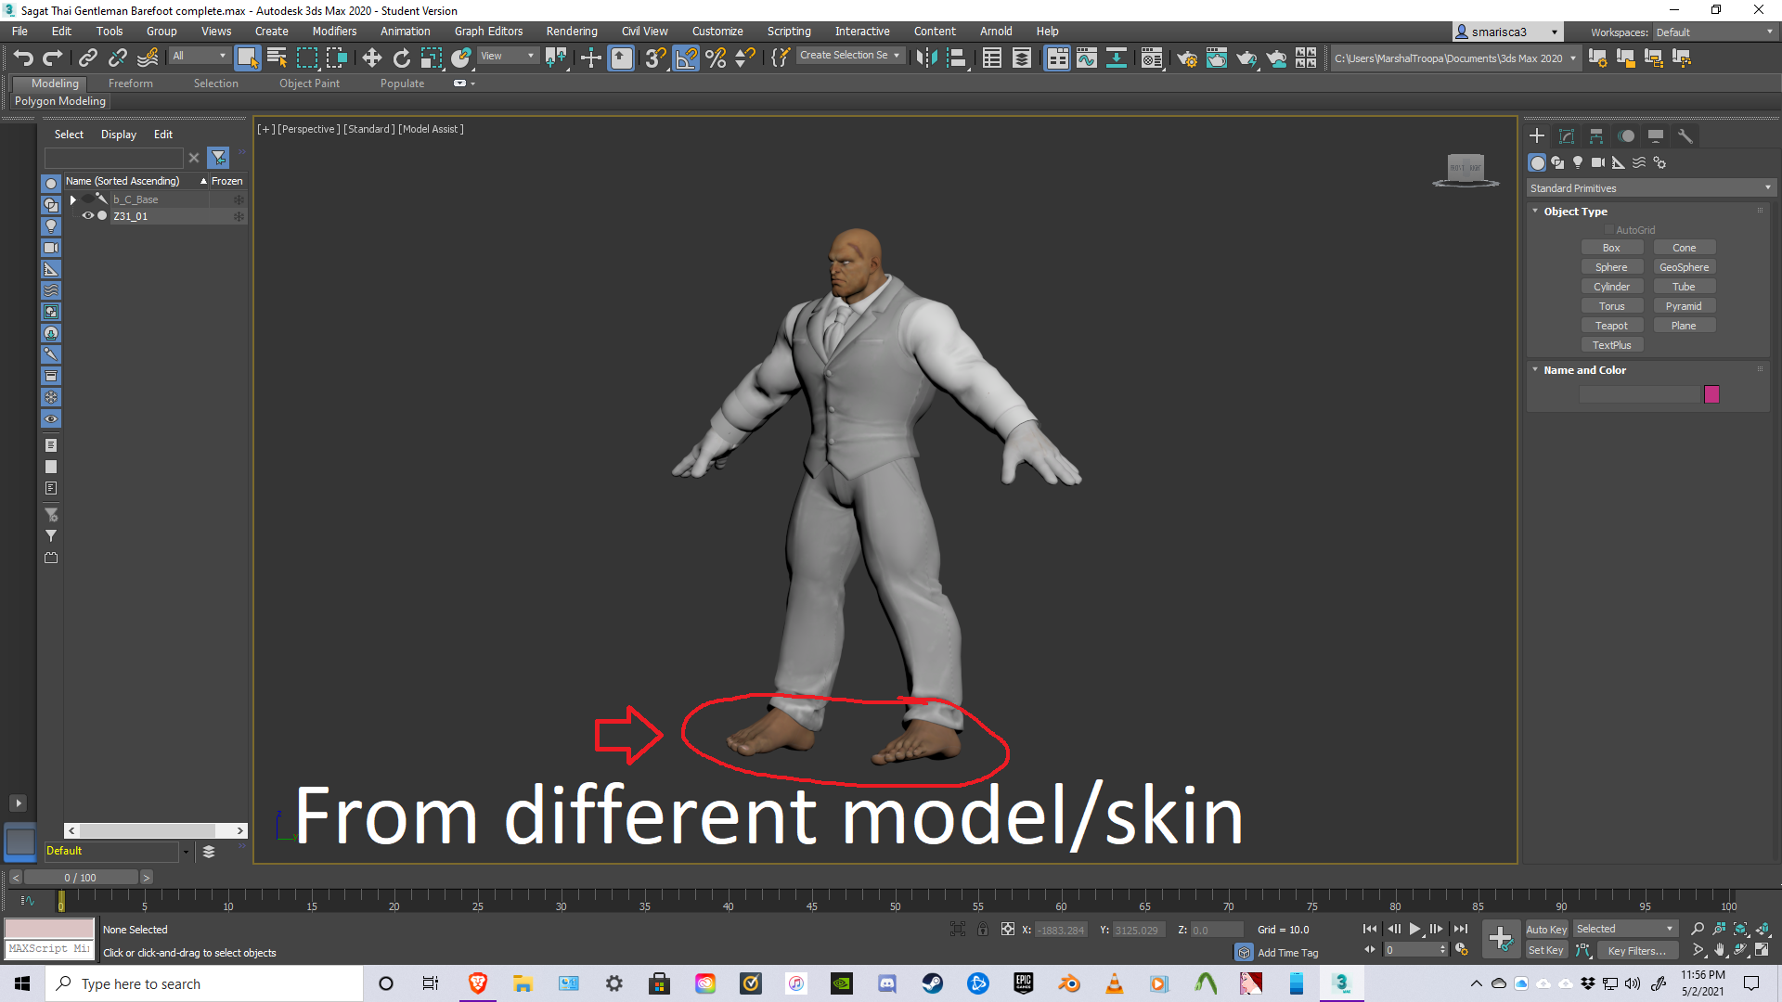Toggle the Auto Key button
Screen dimensions: 1782x1002
point(1546,929)
